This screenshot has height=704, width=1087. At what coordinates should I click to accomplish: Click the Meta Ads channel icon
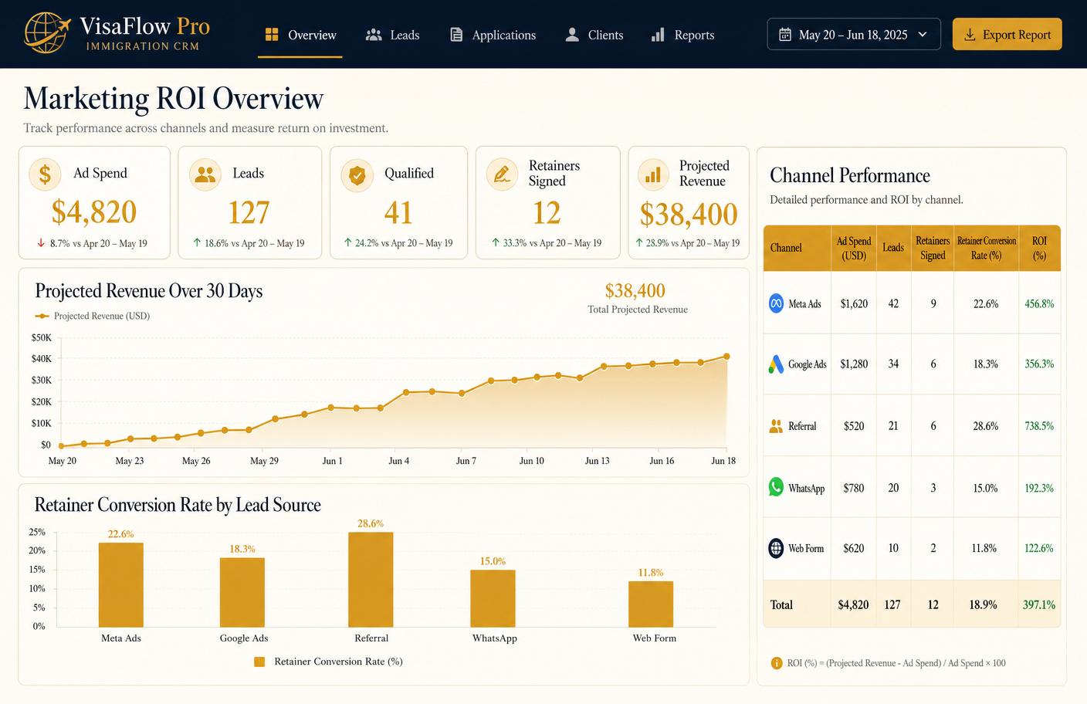pos(777,303)
